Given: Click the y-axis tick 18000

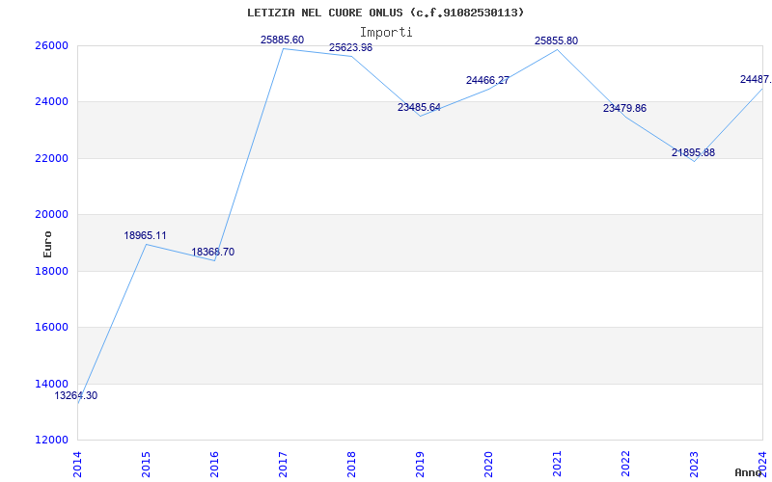Looking at the screenshot, I should coord(51,271).
